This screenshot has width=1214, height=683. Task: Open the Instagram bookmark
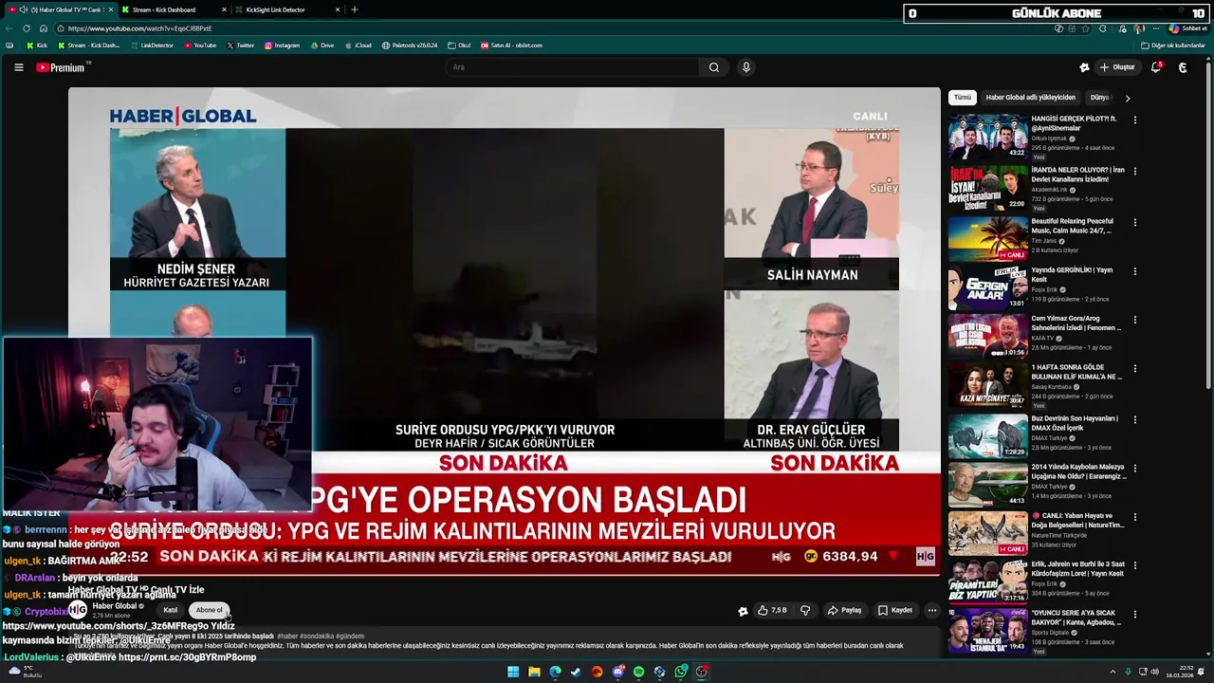[282, 46]
